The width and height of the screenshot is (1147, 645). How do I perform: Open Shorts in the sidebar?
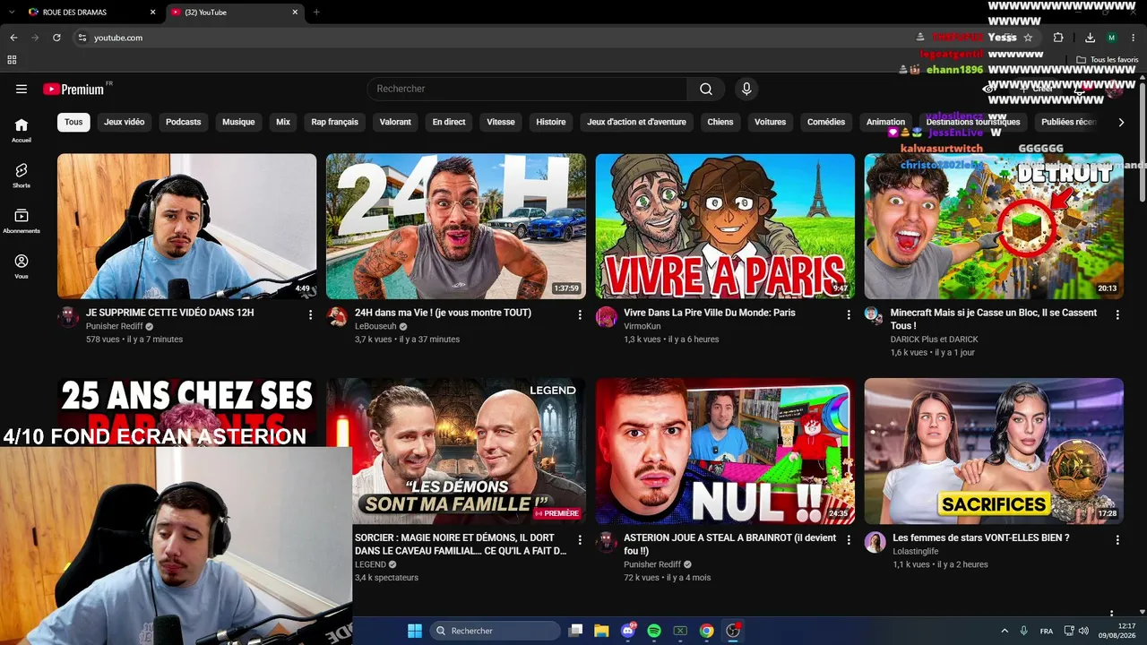(22, 176)
